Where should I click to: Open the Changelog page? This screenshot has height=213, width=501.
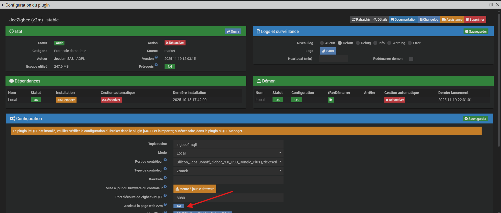pyautogui.click(x=429, y=20)
